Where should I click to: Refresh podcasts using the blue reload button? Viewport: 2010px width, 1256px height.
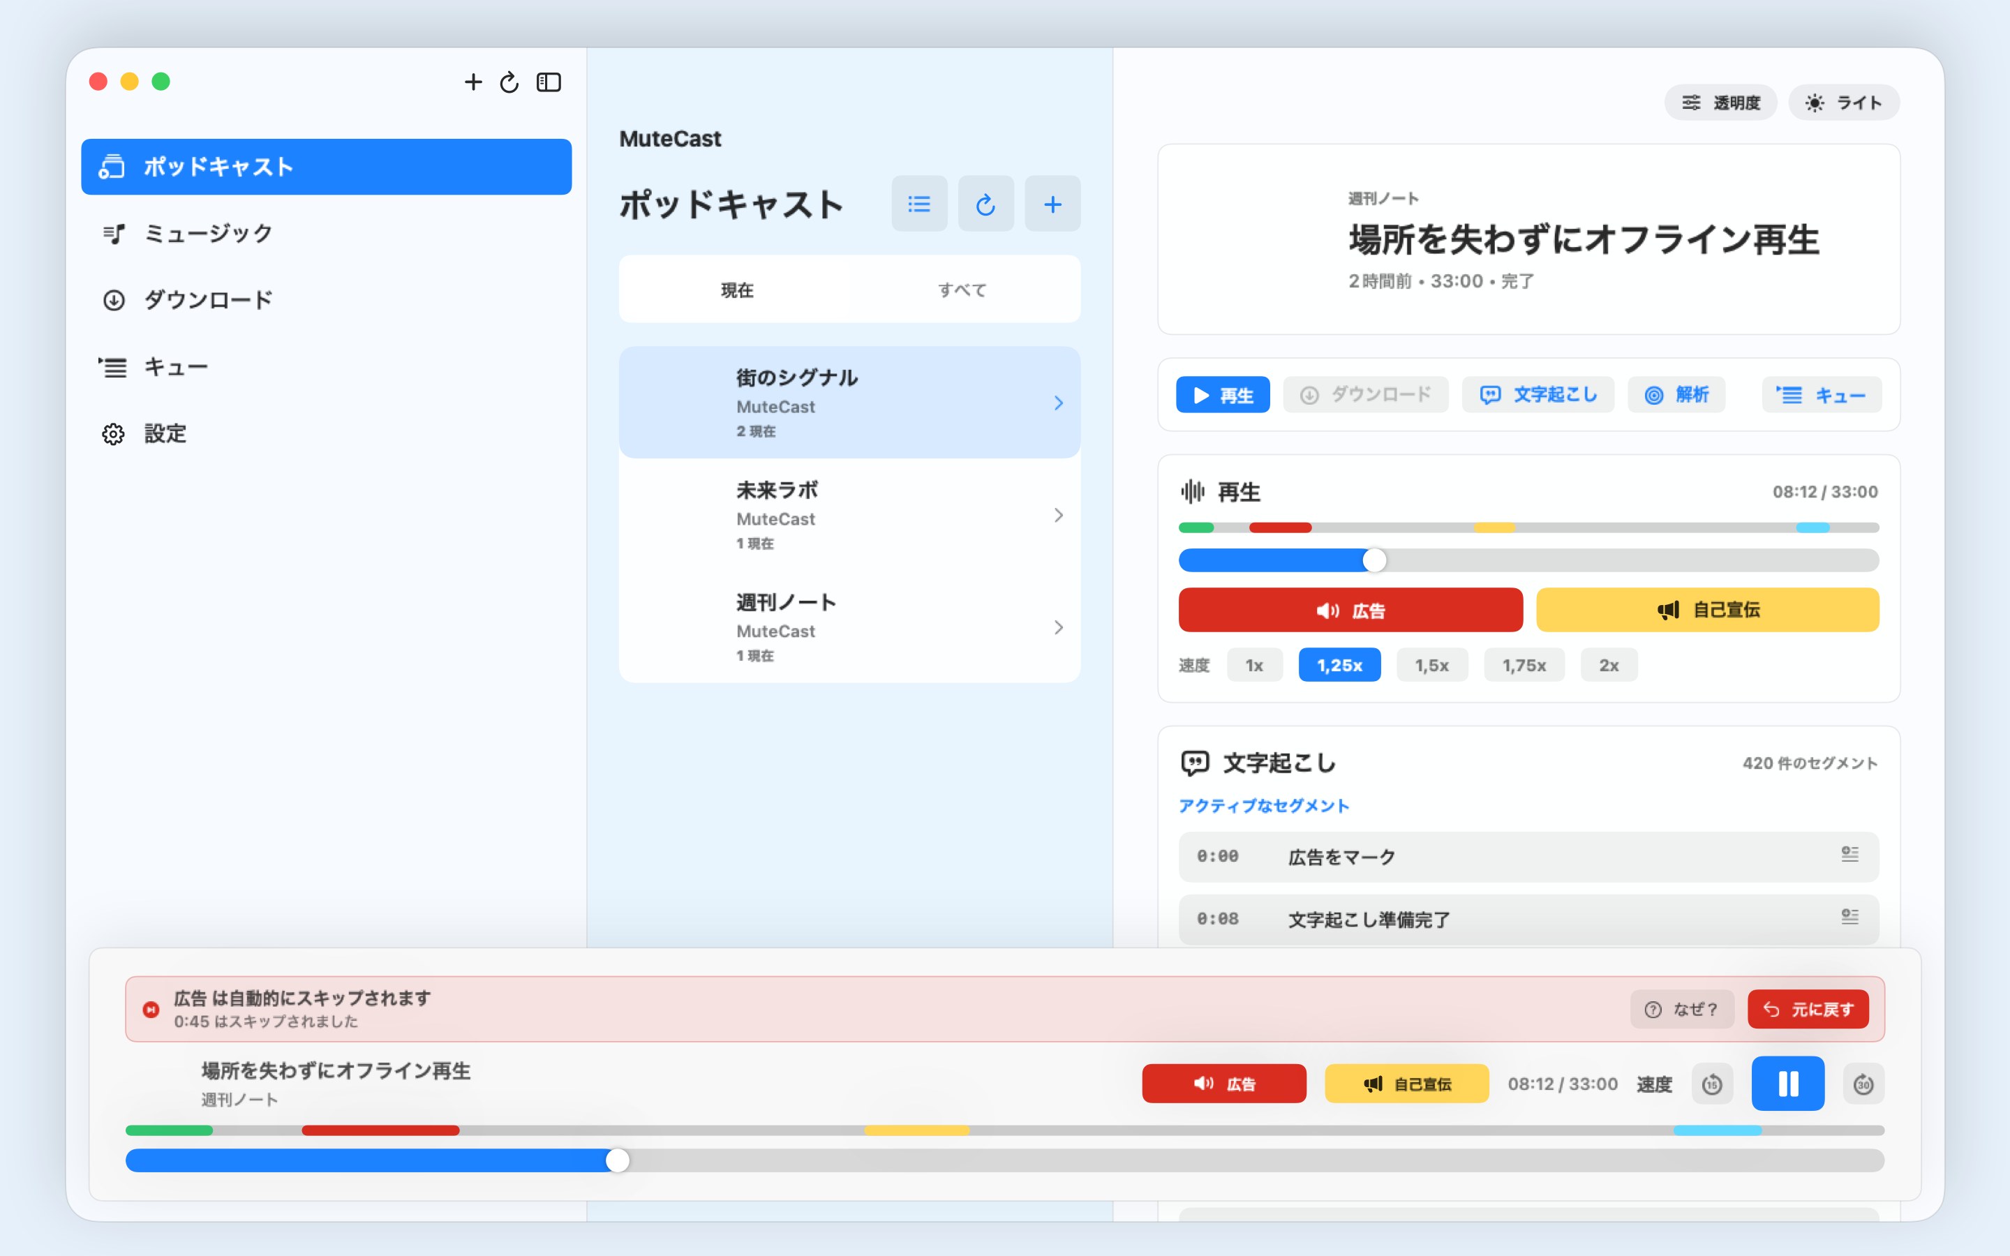[x=985, y=204]
